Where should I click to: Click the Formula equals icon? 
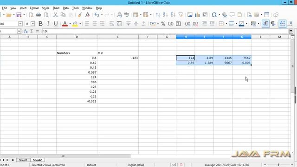coord(37,31)
